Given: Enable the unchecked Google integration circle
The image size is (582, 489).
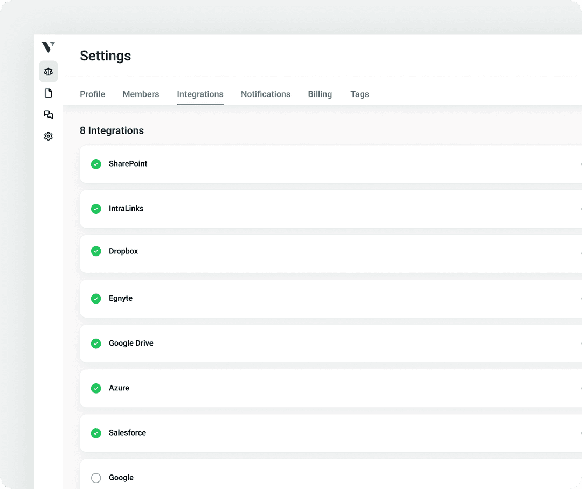Looking at the screenshot, I should (x=96, y=478).
